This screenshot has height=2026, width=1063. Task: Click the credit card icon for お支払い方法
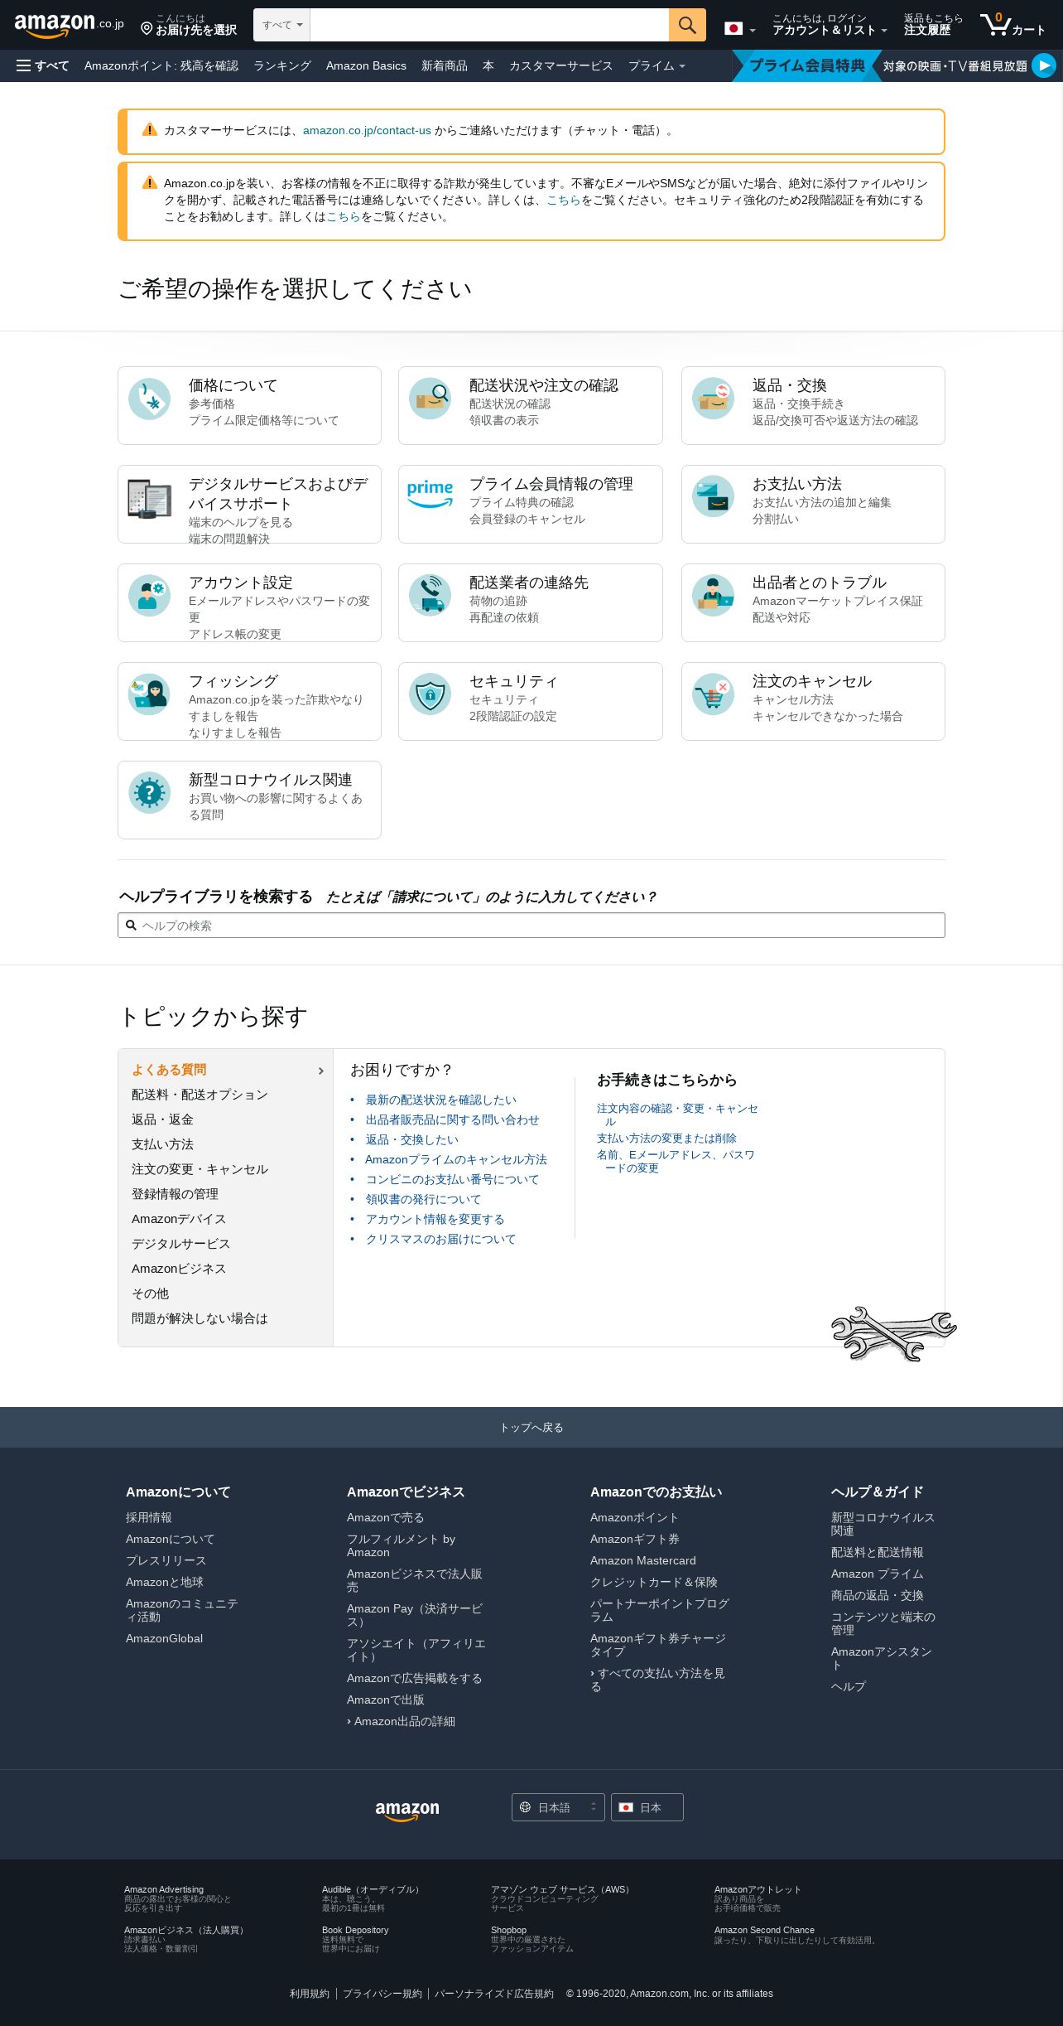pyautogui.click(x=713, y=496)
